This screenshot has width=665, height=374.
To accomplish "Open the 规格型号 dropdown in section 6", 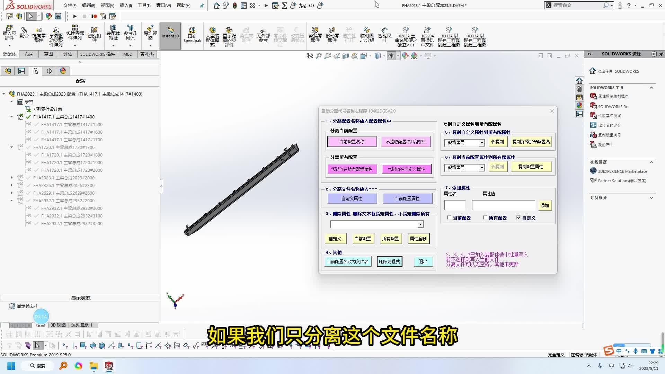I will (x=481, y=168).
